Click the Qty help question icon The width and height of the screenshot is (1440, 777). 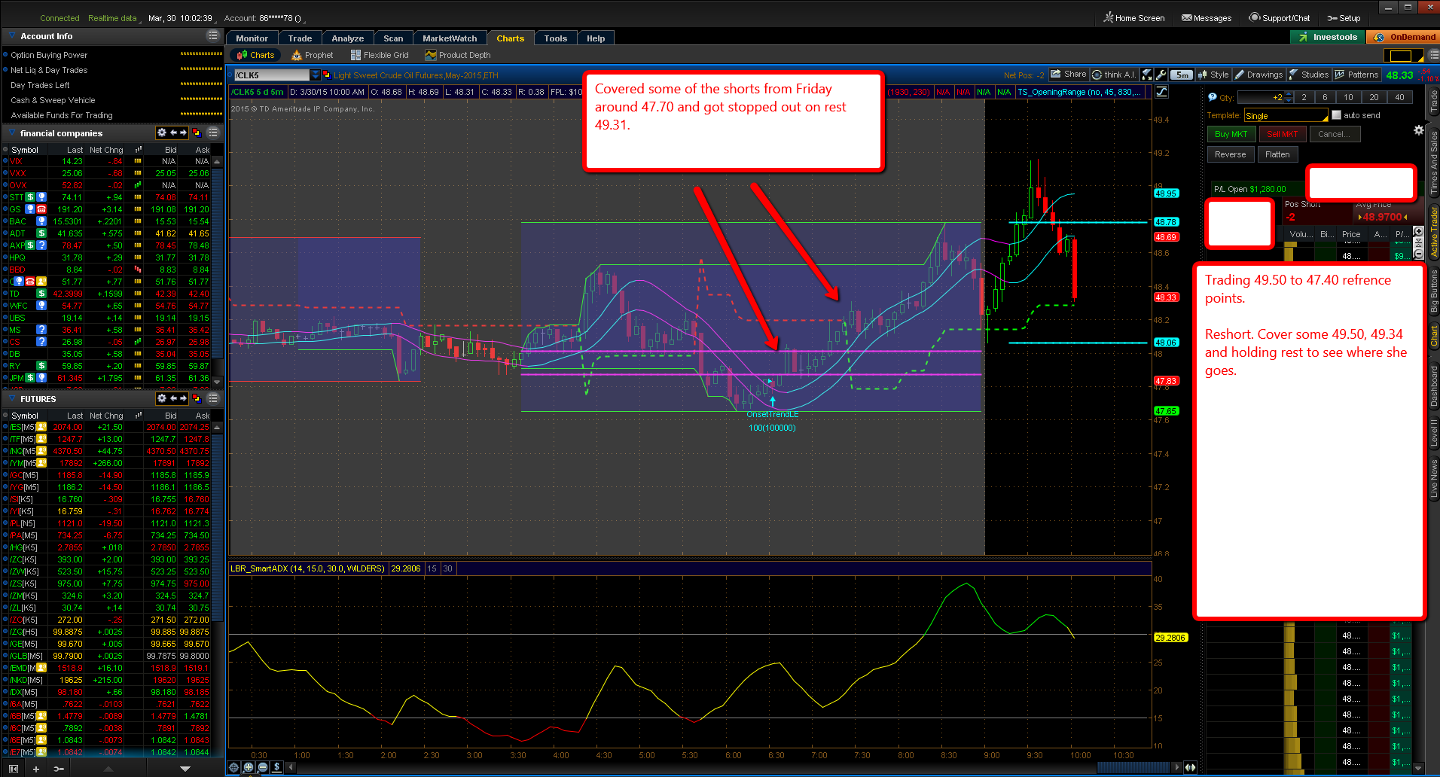[x=1212, y=97]
